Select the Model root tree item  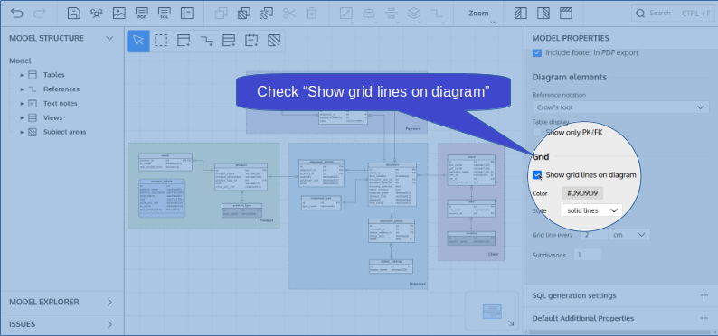point(20,61)
